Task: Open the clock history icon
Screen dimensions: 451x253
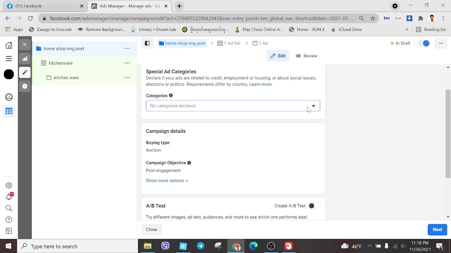Action: [25, 86]
